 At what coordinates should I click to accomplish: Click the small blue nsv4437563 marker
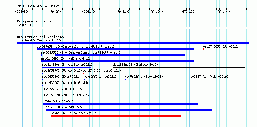[43, 86]
